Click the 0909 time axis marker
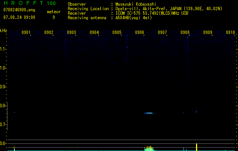The image size is (238, 151). pyautogui.click(x=207, y=32)
